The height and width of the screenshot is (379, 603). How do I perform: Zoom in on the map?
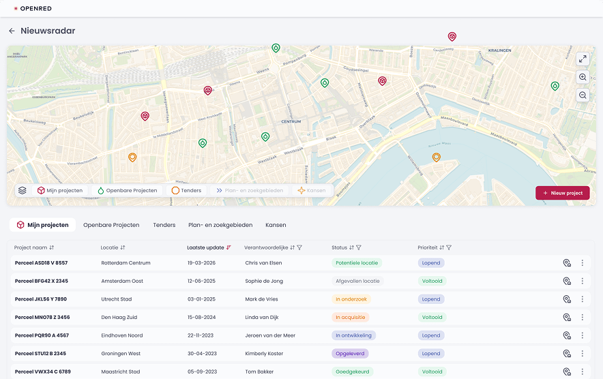pos(583,77)
